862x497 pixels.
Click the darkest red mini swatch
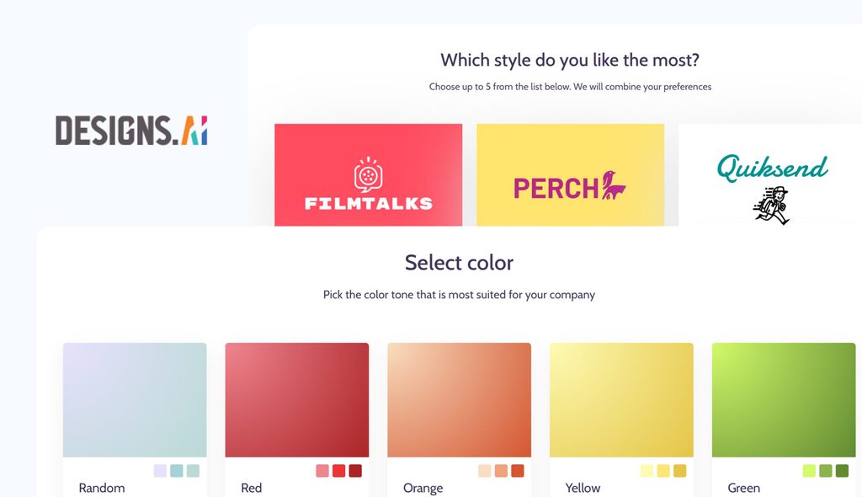[355, 471]
